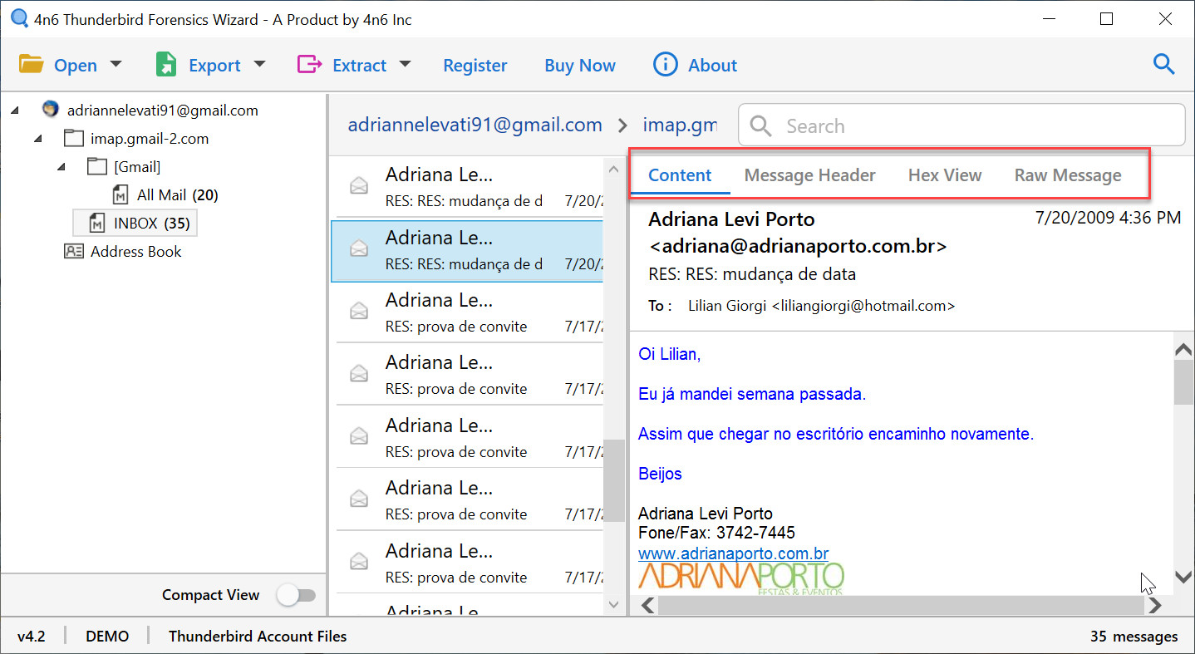The image size is (1195, 654).
Task: Click the Adriana Porto logo image
Action: (x=741, y=579)
